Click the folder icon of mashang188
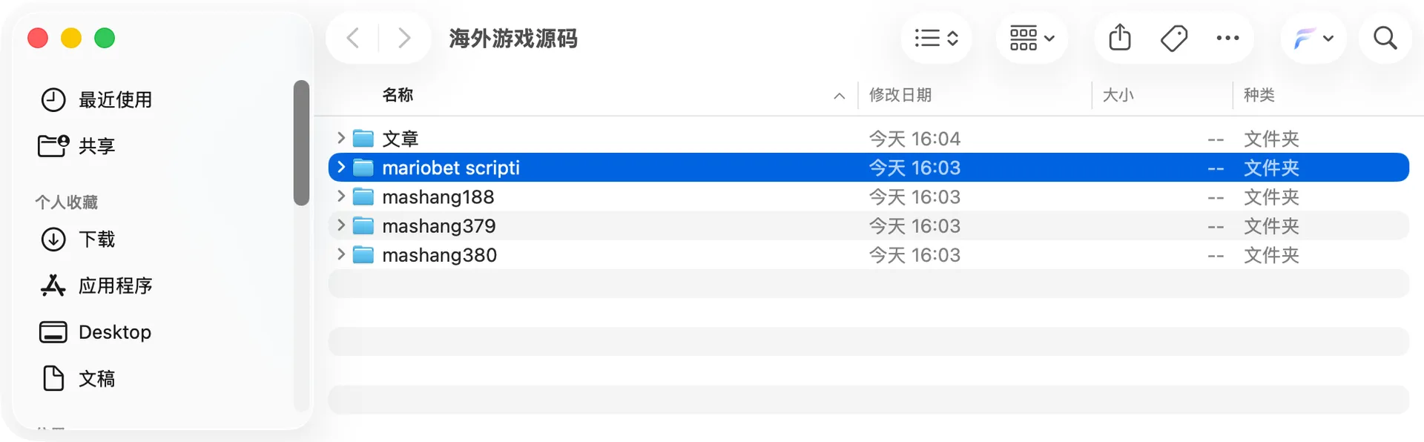This screenshot has height=442, width=1424. pos(363,197)
